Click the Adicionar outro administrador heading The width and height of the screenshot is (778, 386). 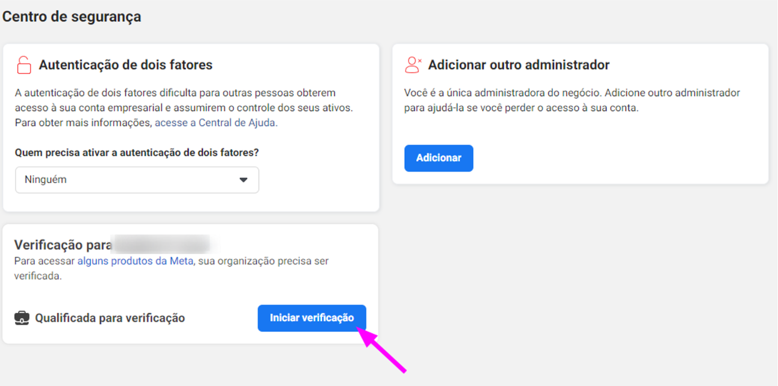coord(519,65)
